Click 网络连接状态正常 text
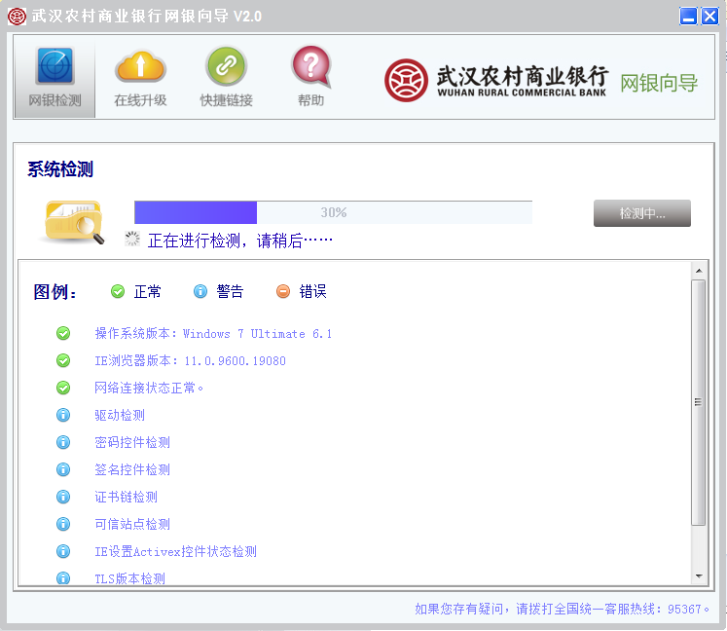 tap(149, 388)
